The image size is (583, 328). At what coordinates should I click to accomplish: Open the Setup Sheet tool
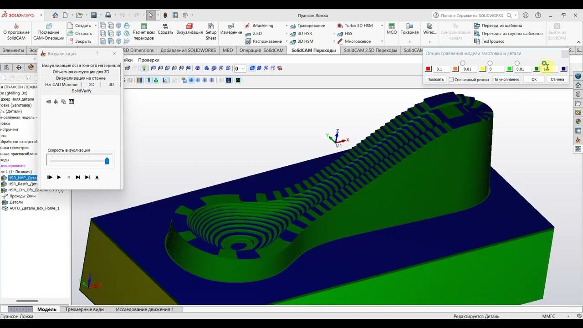pyautogui.click(x=211, y=32)
